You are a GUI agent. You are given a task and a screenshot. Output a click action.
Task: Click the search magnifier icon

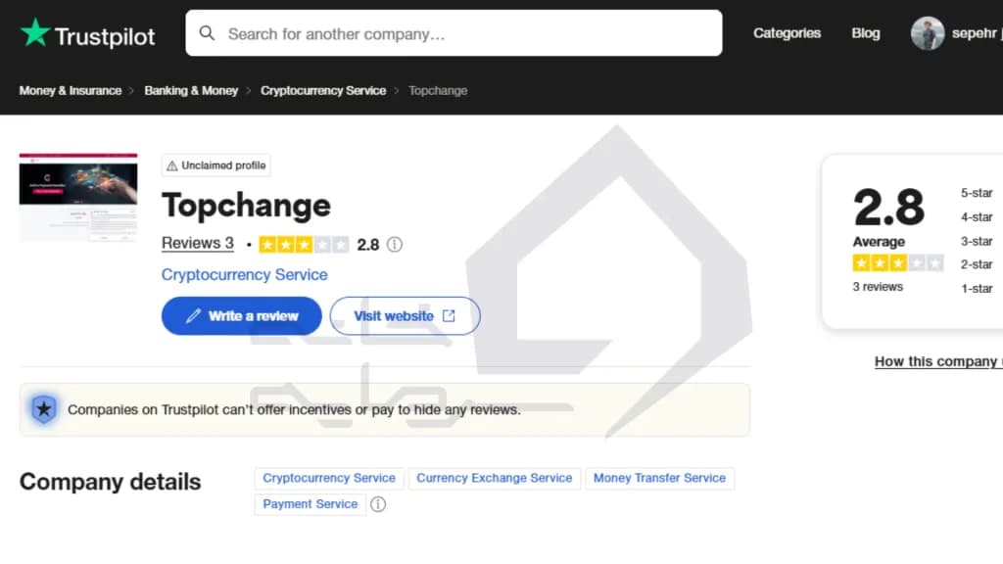click(x=207, y=33)
